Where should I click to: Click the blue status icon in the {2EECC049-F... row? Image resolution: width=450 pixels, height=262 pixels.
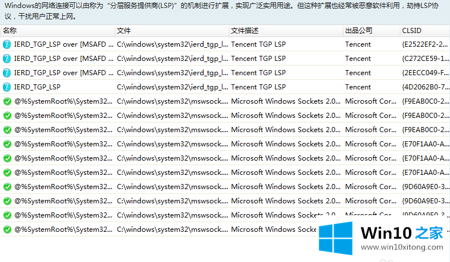[x=7, y=73]
